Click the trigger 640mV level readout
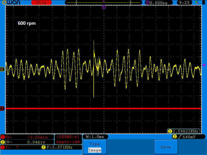 point(189,137)
